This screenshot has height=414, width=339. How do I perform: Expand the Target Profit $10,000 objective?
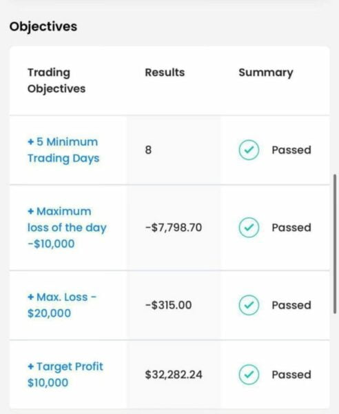click(65, 375)
